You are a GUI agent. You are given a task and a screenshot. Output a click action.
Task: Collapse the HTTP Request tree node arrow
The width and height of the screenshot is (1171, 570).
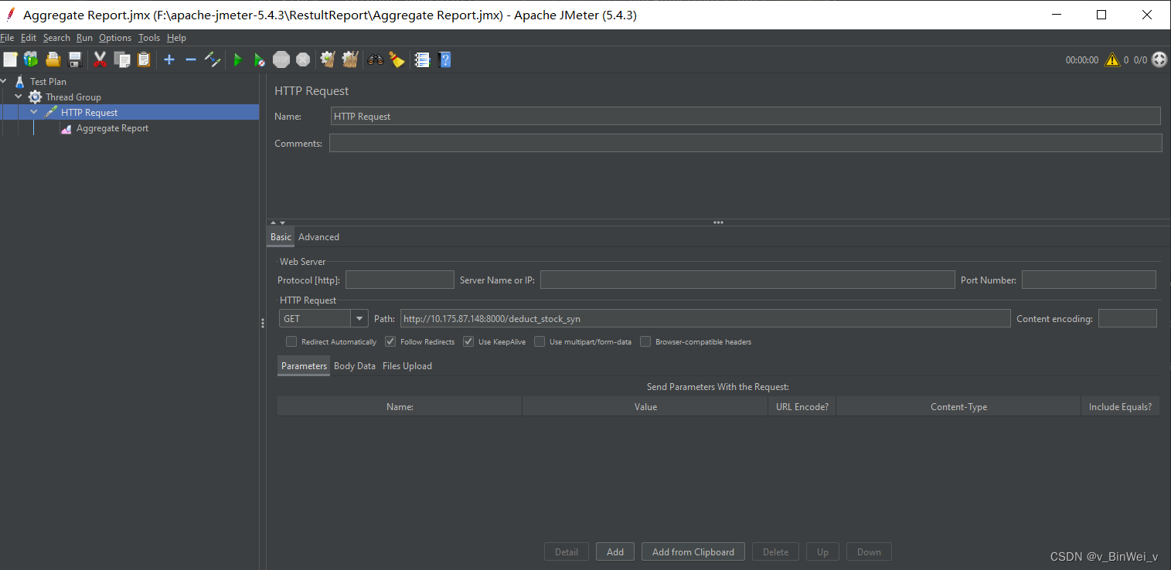click(x=34, y=112)
